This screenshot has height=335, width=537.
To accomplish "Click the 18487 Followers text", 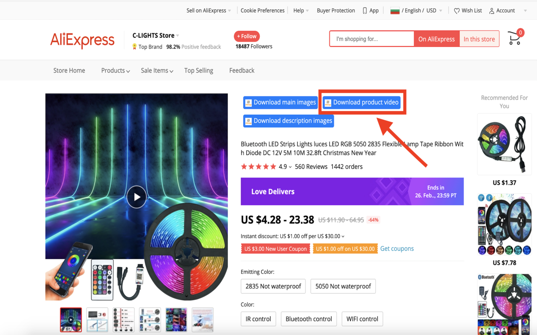I will (254, 46).
